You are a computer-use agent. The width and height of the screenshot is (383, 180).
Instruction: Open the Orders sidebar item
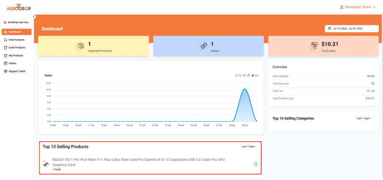(12, 63)
